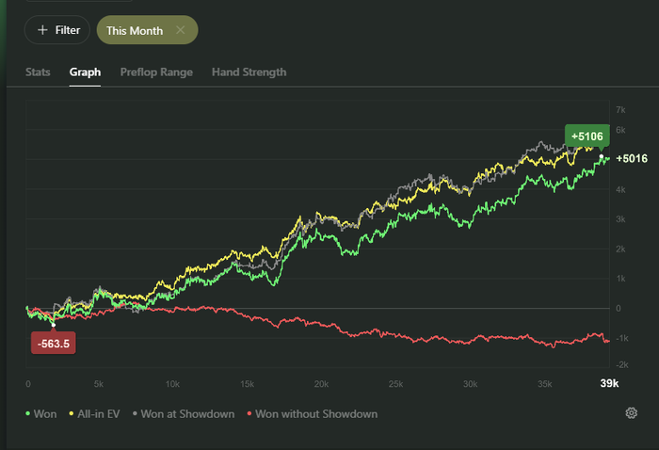Click the lowest data point marker dot
This screenshot has width=659, height=450.
coord(53,325)
